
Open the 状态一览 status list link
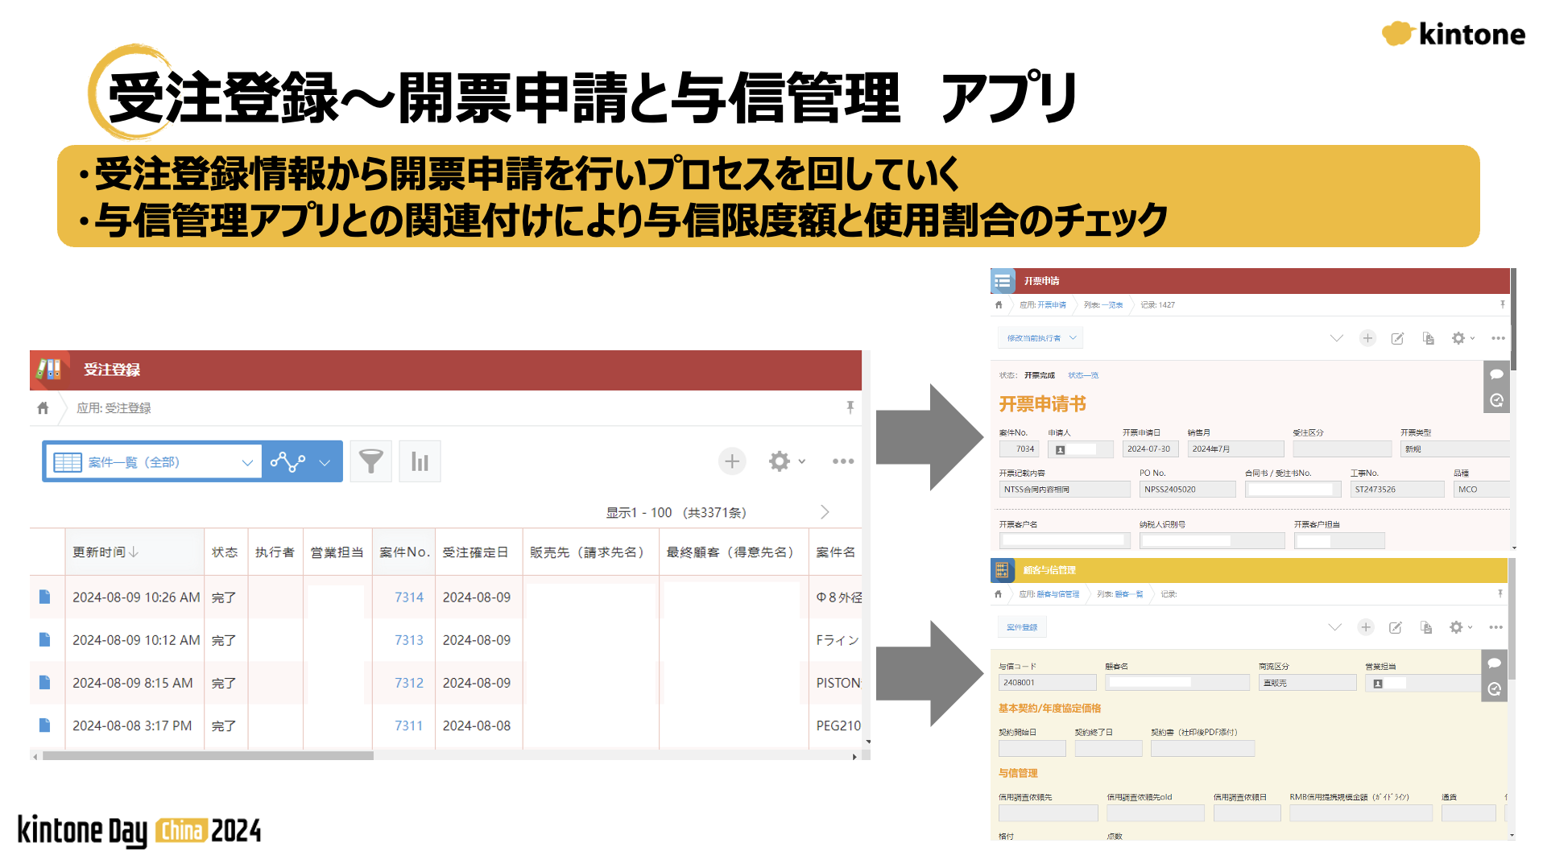pos(1083,375)
